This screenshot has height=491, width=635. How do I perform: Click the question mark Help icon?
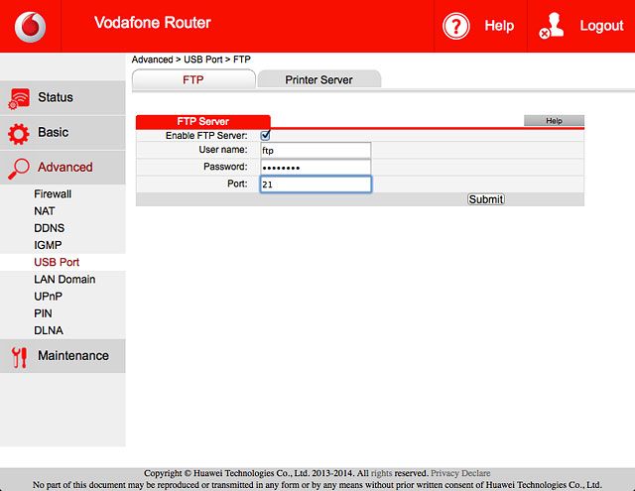coord(456,27)
